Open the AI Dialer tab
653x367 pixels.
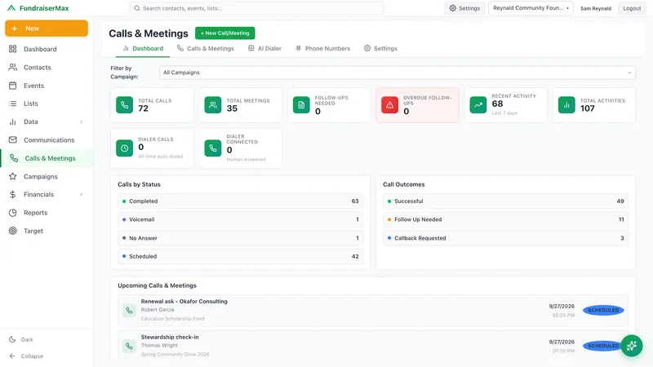tap(264, 48)
